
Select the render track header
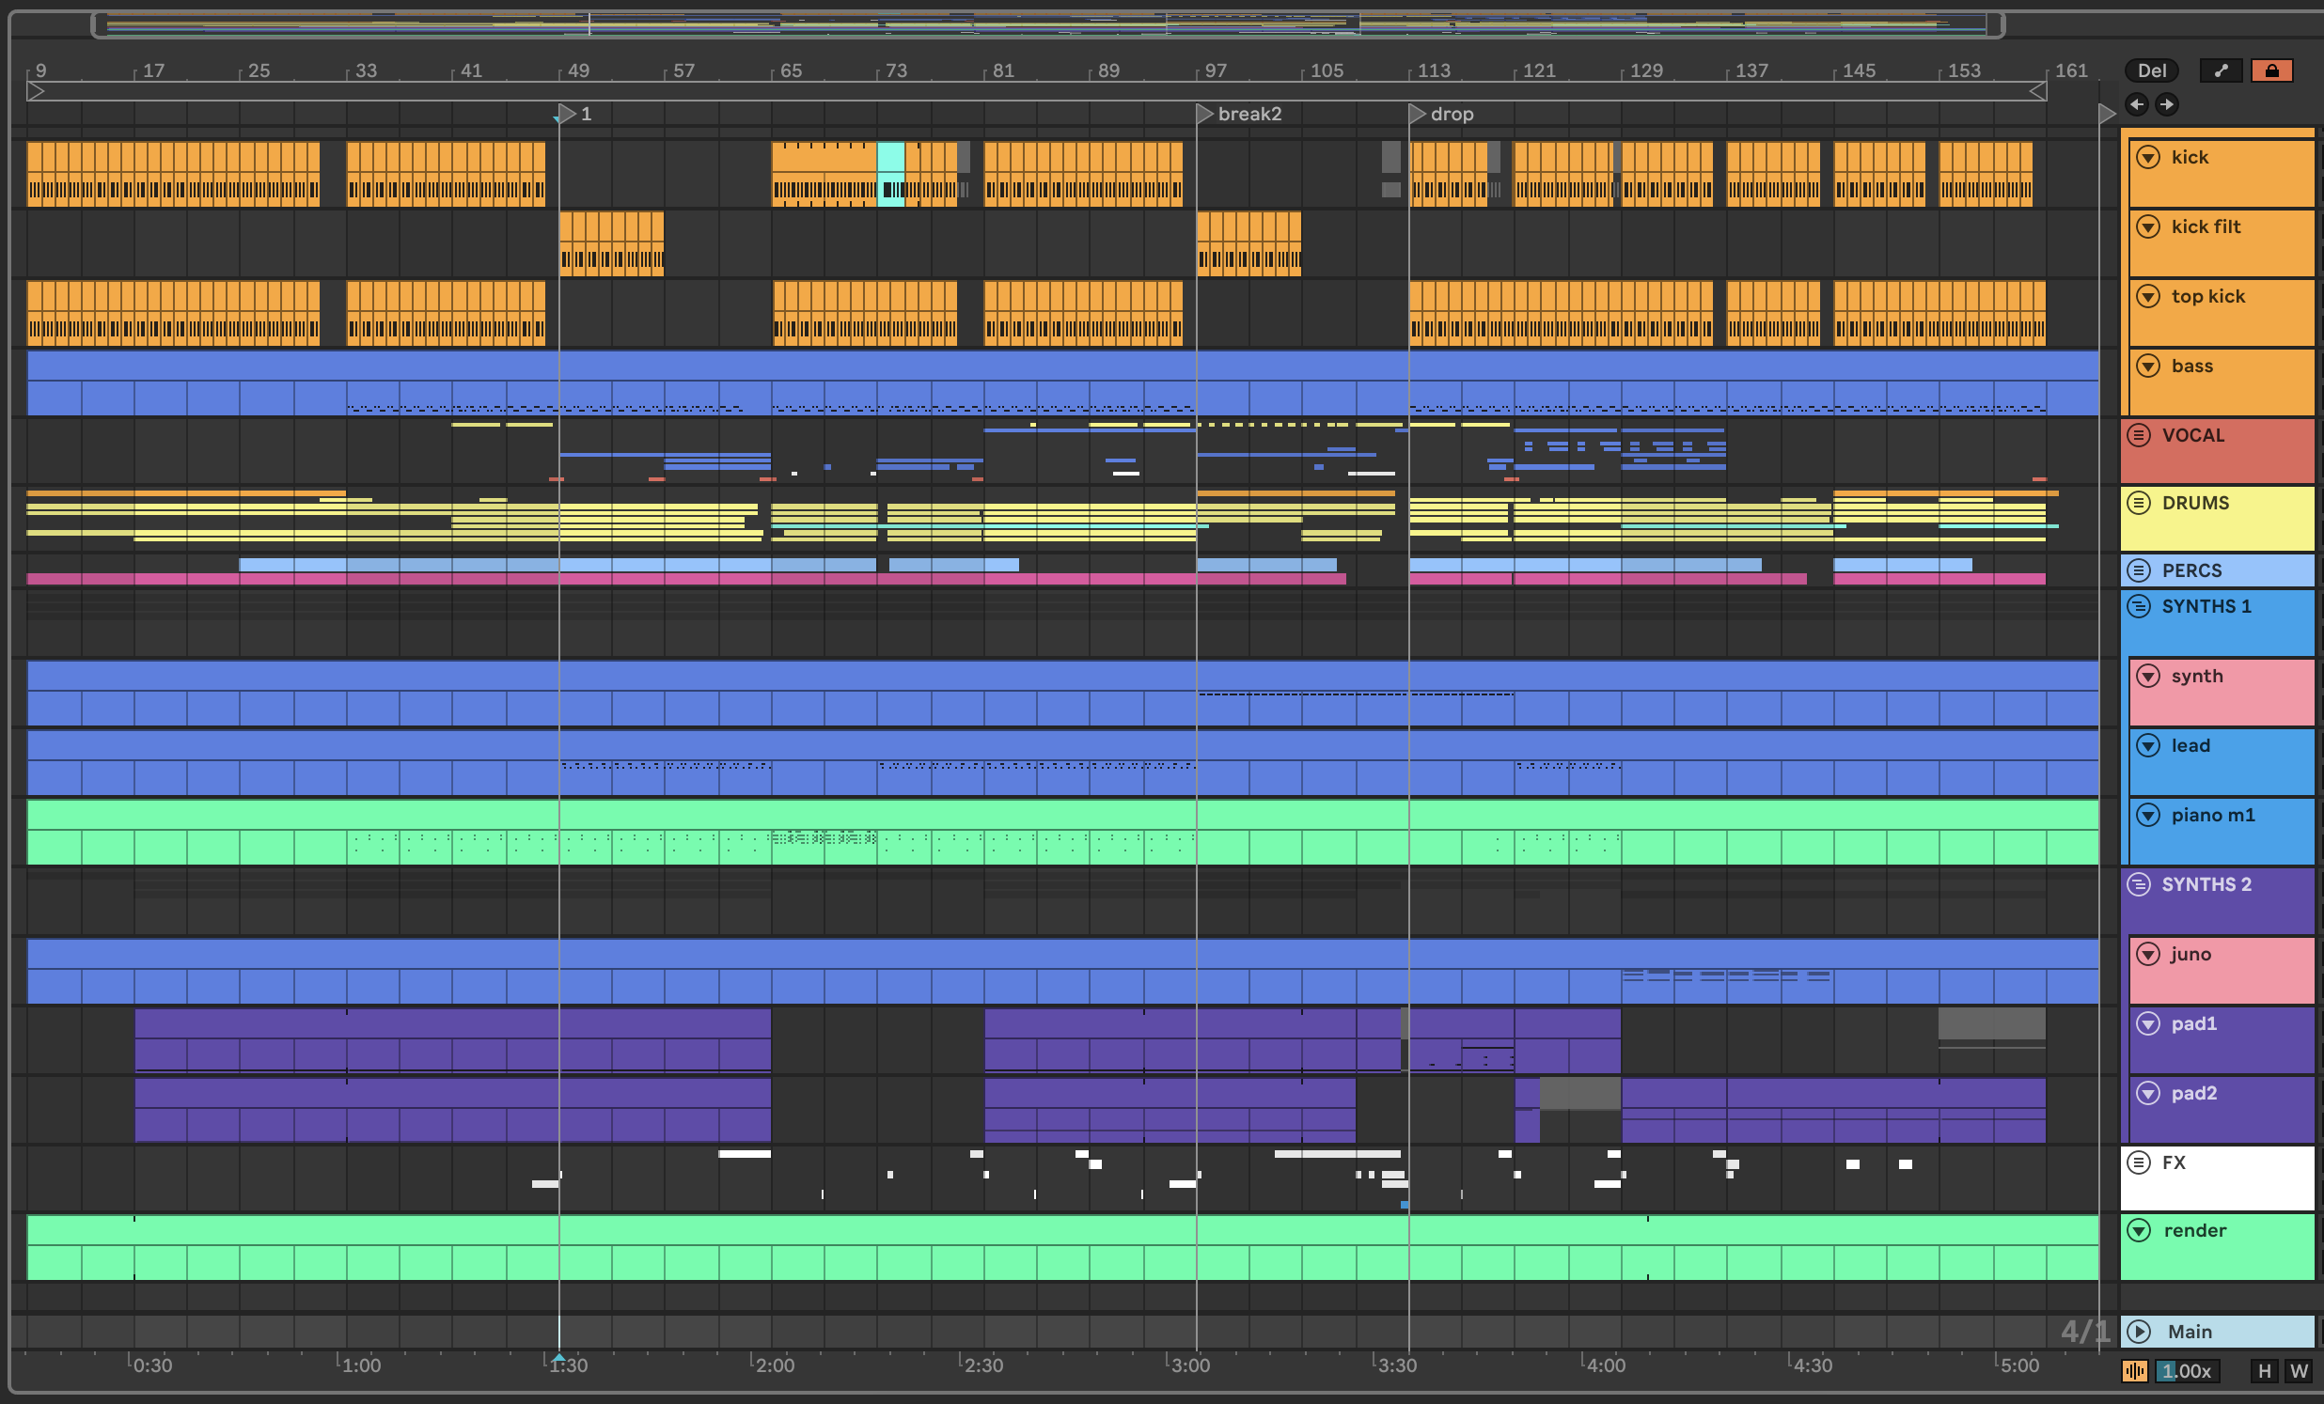click(x=2236, y=1249)
